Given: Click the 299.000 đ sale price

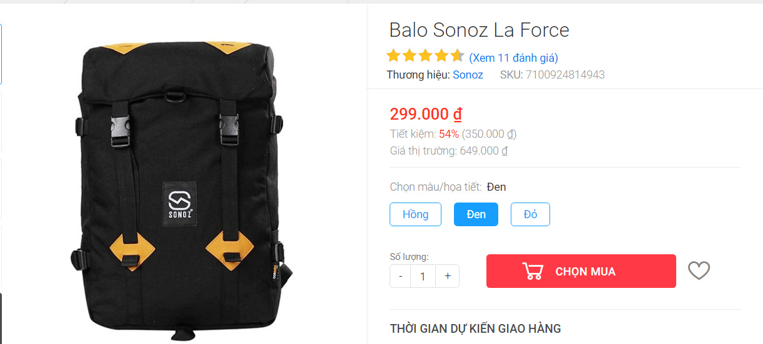Looking at the screenshot, I should (x=426, y=114).
